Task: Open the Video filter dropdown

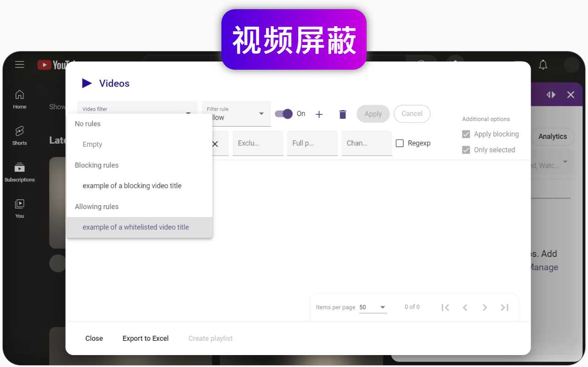Action: pyautogui.click(x=187, y=111)
